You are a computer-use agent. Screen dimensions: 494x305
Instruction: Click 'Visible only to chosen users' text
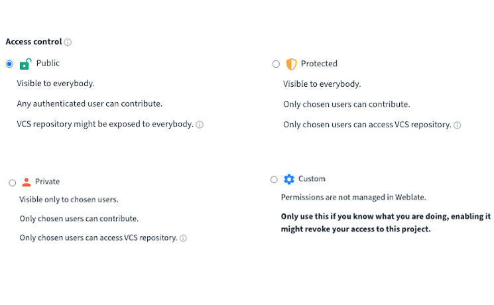[69, 200]
